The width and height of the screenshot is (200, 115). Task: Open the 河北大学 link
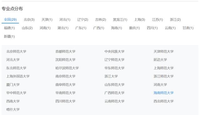pyautogui.click(x=13, y=60)
